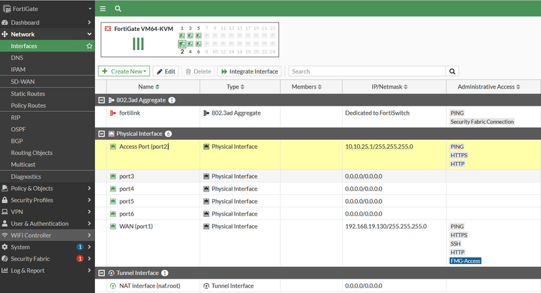Click the favorite star next to Interfaces
541x293 pixels.
pyautogui.click(x=89, y=46)
